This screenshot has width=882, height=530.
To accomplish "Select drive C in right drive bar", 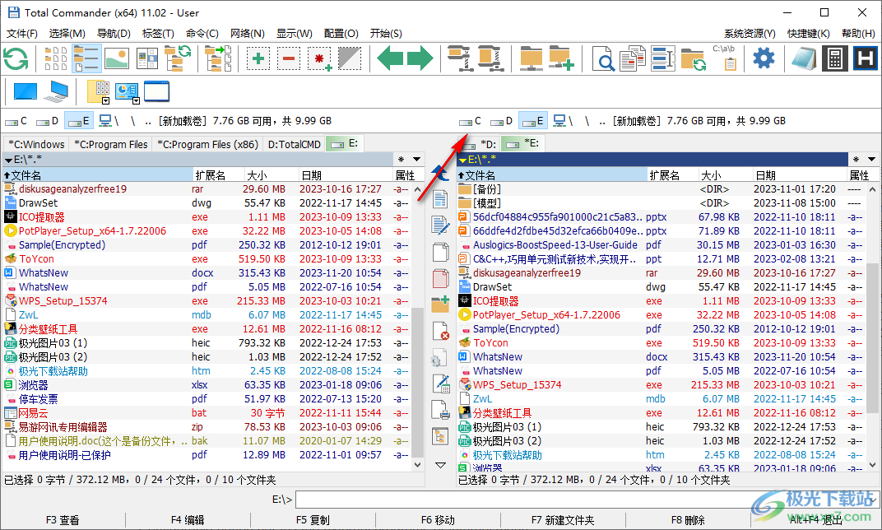I will [x=471, y=121].
